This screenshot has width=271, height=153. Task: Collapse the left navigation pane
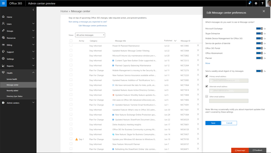pyautogui.click(x=33, y=10)
